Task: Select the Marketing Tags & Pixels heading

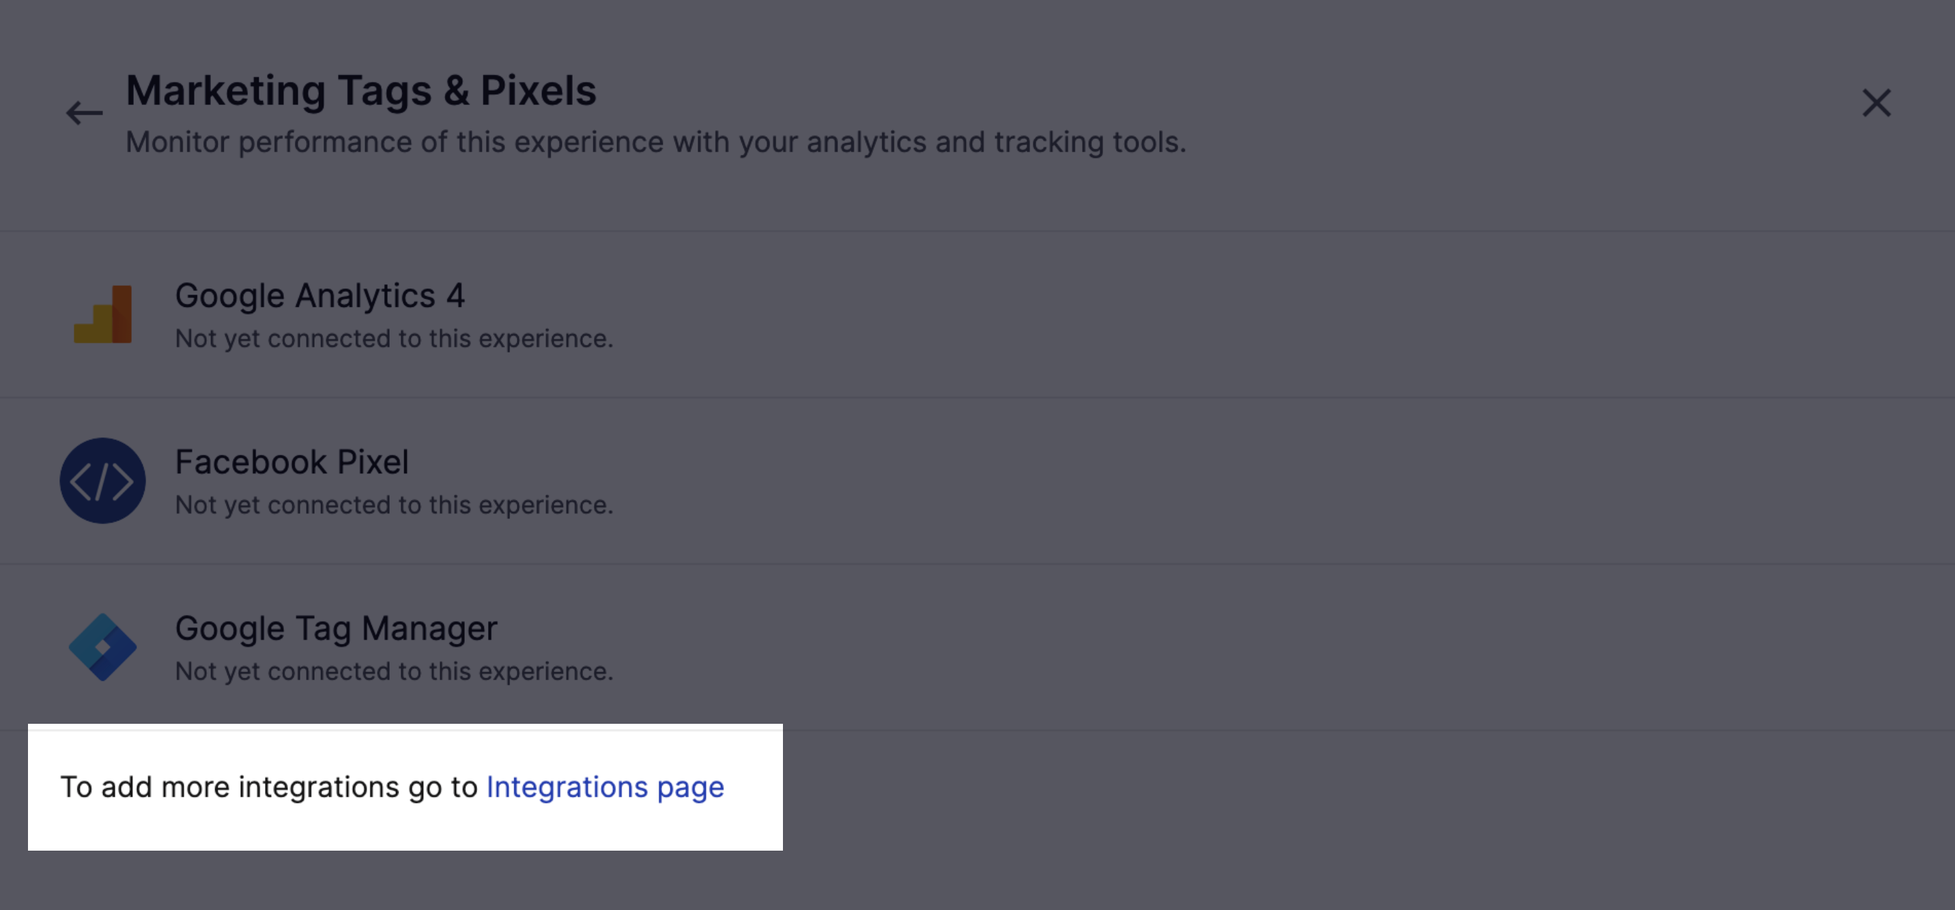Action: [362, 91]
